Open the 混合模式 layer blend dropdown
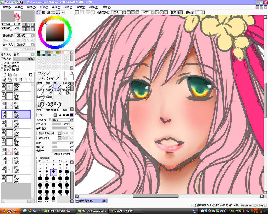 point(32,54)
